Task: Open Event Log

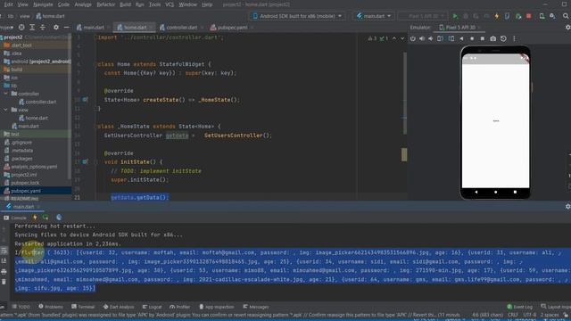Action: click(x=519, y=307)
